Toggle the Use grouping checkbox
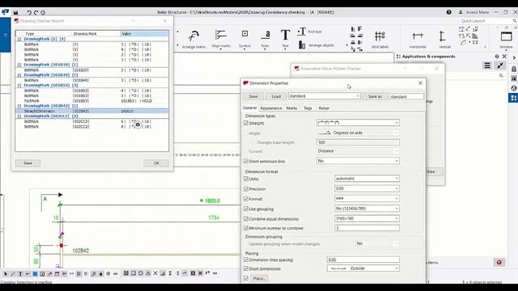This screenshot has height=291, width=518. point(246,209)
